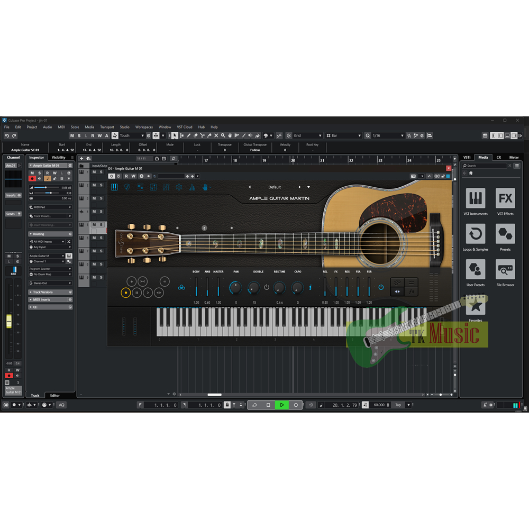
Task: Click the transport Cycle loop button
Action: (254, 405)
